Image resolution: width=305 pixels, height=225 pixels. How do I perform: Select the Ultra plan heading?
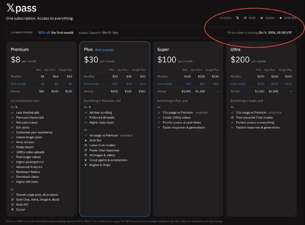[x=235, y=49]
